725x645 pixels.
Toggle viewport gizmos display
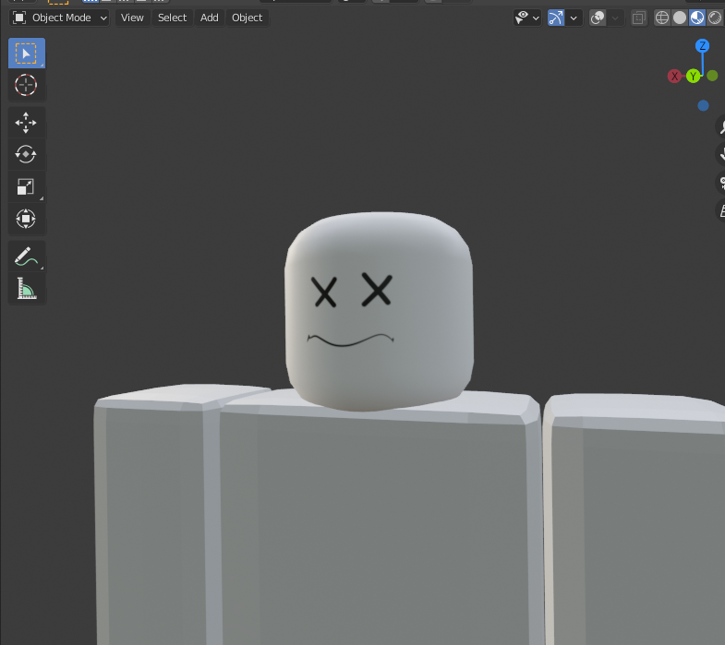[556, 18]
